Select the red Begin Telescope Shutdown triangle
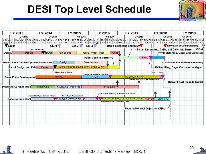This screenshot has width=206, height=154. [141, 45]
